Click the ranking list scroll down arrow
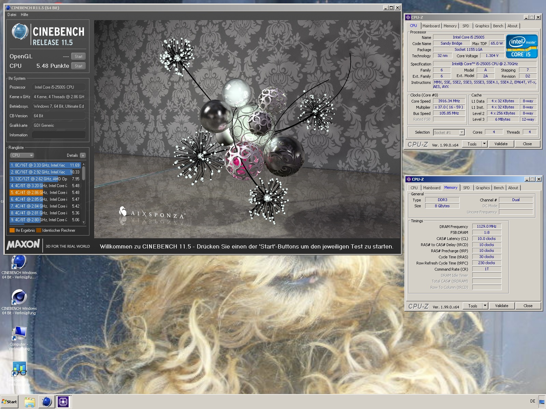This screenshot has width=546, height=409. [x=84, y=222]
